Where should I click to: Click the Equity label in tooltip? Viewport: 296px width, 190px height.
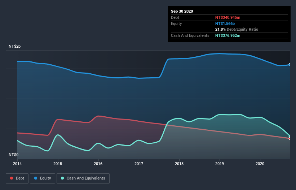[x=176, y=23]
